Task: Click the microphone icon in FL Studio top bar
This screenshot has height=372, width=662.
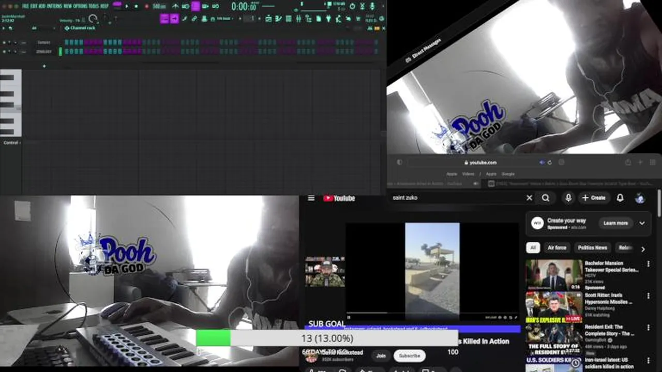Action: (372, 6)
